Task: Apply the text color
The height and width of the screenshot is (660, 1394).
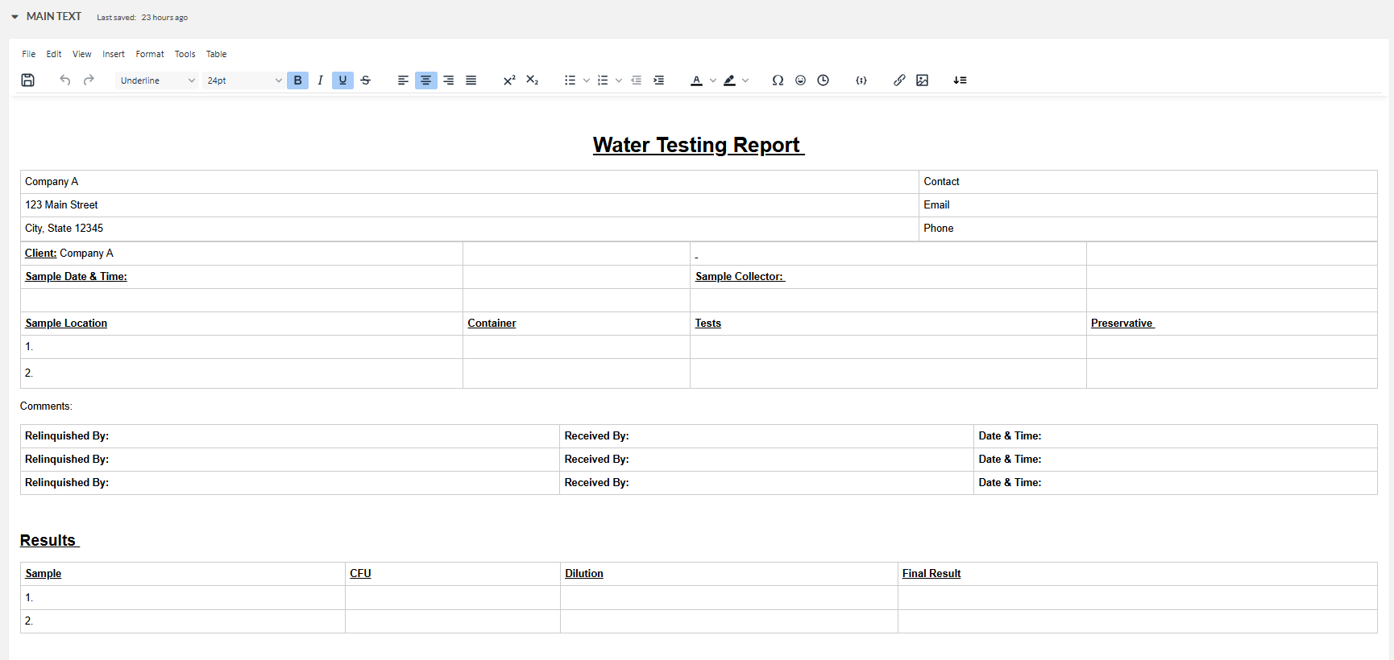Action: pos(696,80)
